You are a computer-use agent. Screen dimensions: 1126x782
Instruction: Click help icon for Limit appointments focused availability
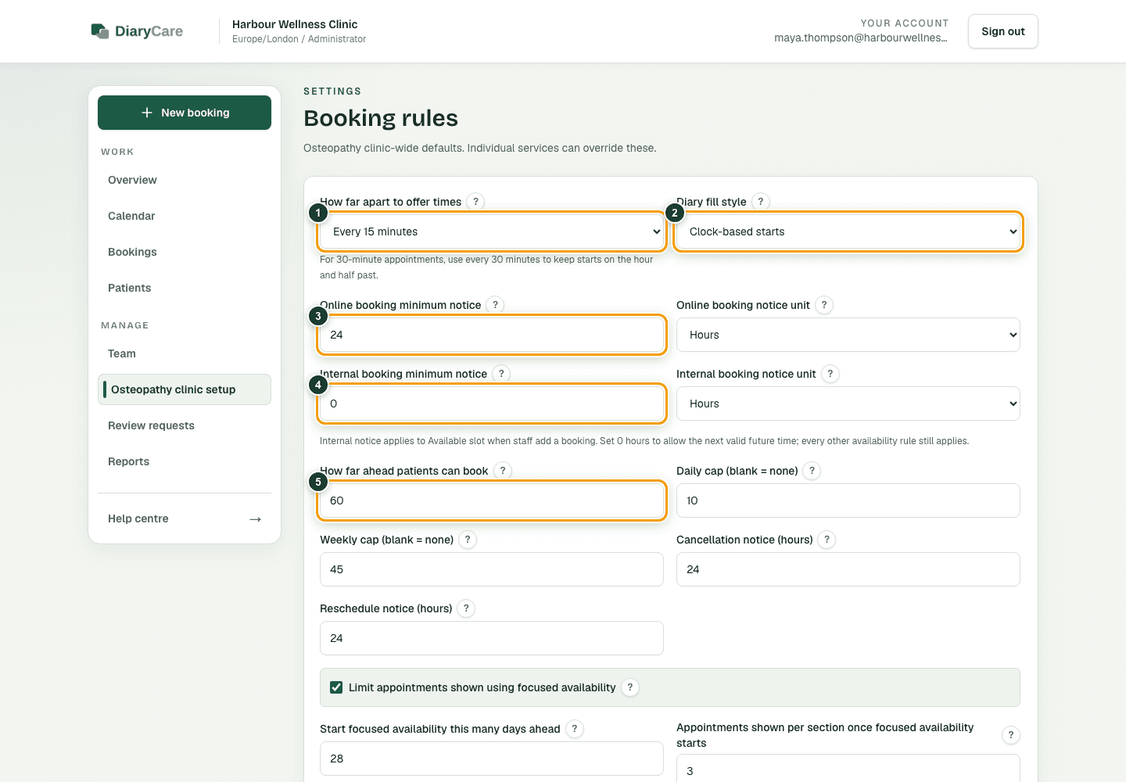click(630, 687)
